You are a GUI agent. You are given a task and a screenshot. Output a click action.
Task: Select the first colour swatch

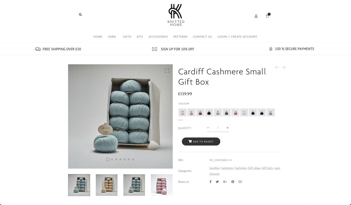(183, 112)
